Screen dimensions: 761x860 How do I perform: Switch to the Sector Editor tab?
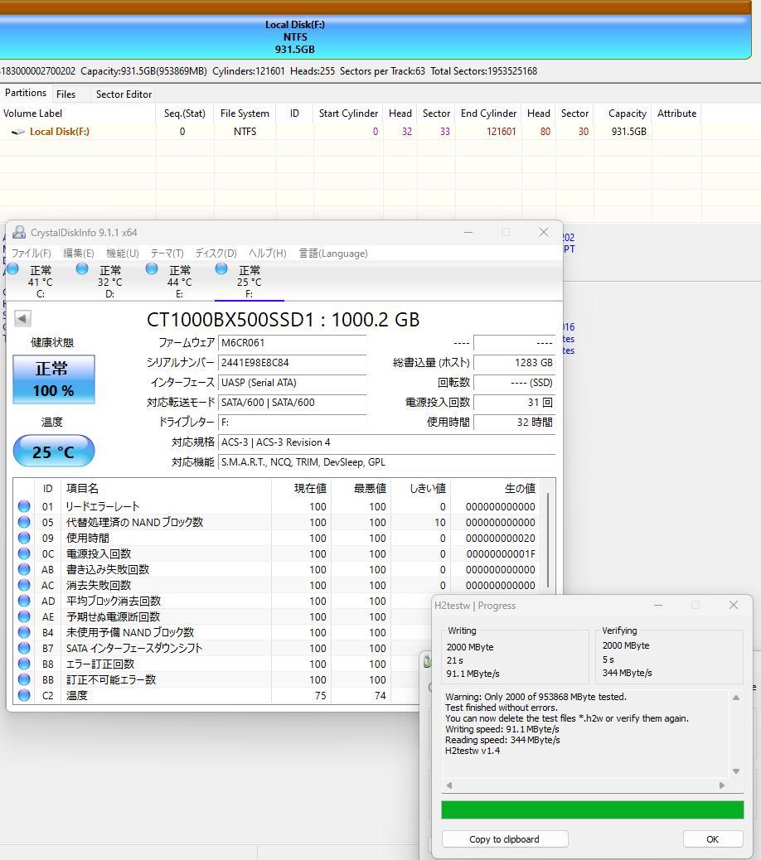coord(124,94)
